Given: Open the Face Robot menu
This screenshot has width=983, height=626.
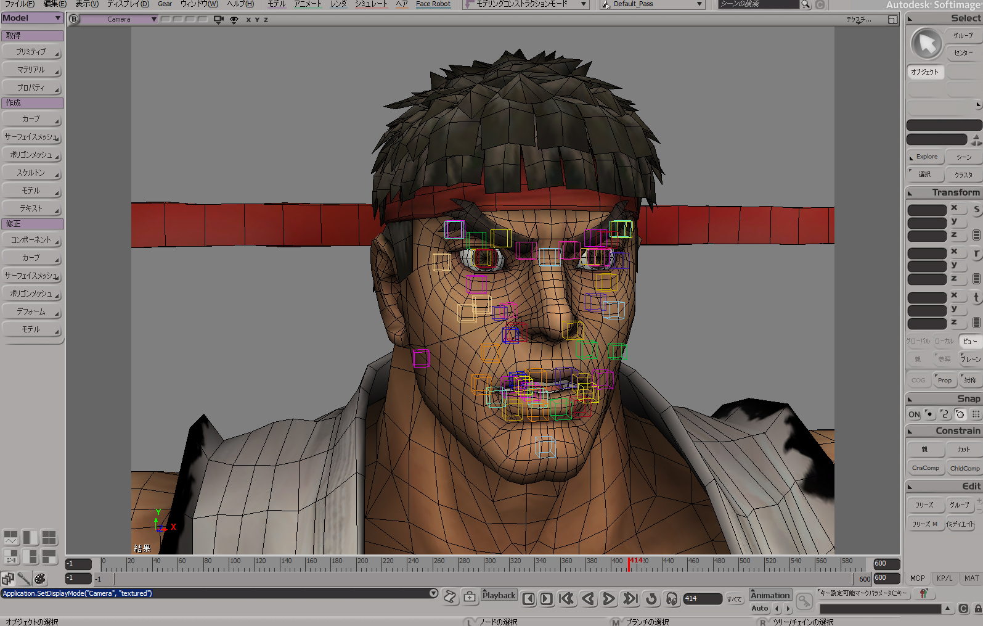Looking at the screenshot, I should (433, 4).
